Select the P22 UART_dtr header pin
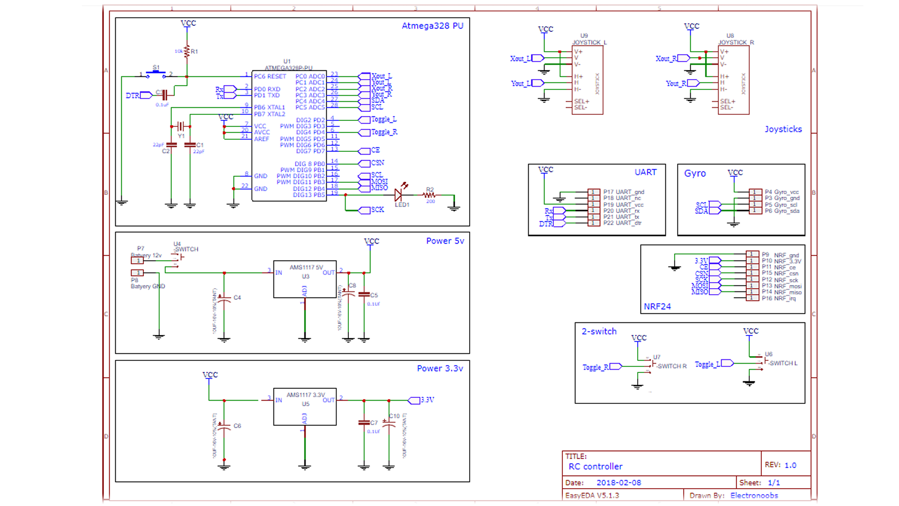899x506 pixels. [594, 223]
